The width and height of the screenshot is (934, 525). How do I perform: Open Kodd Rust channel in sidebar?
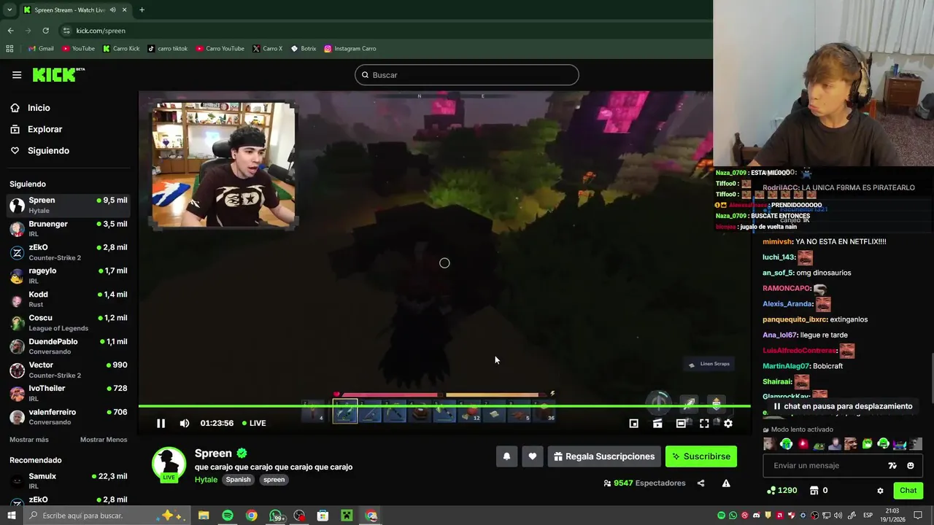click(x=69, y=299)
